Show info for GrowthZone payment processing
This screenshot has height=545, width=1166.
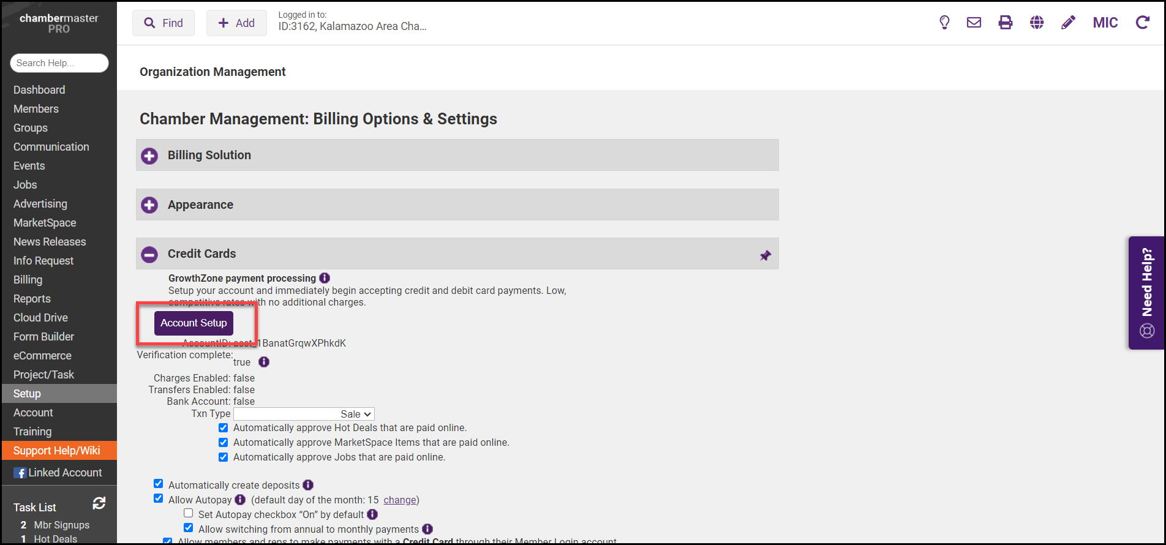click(325, 278)
